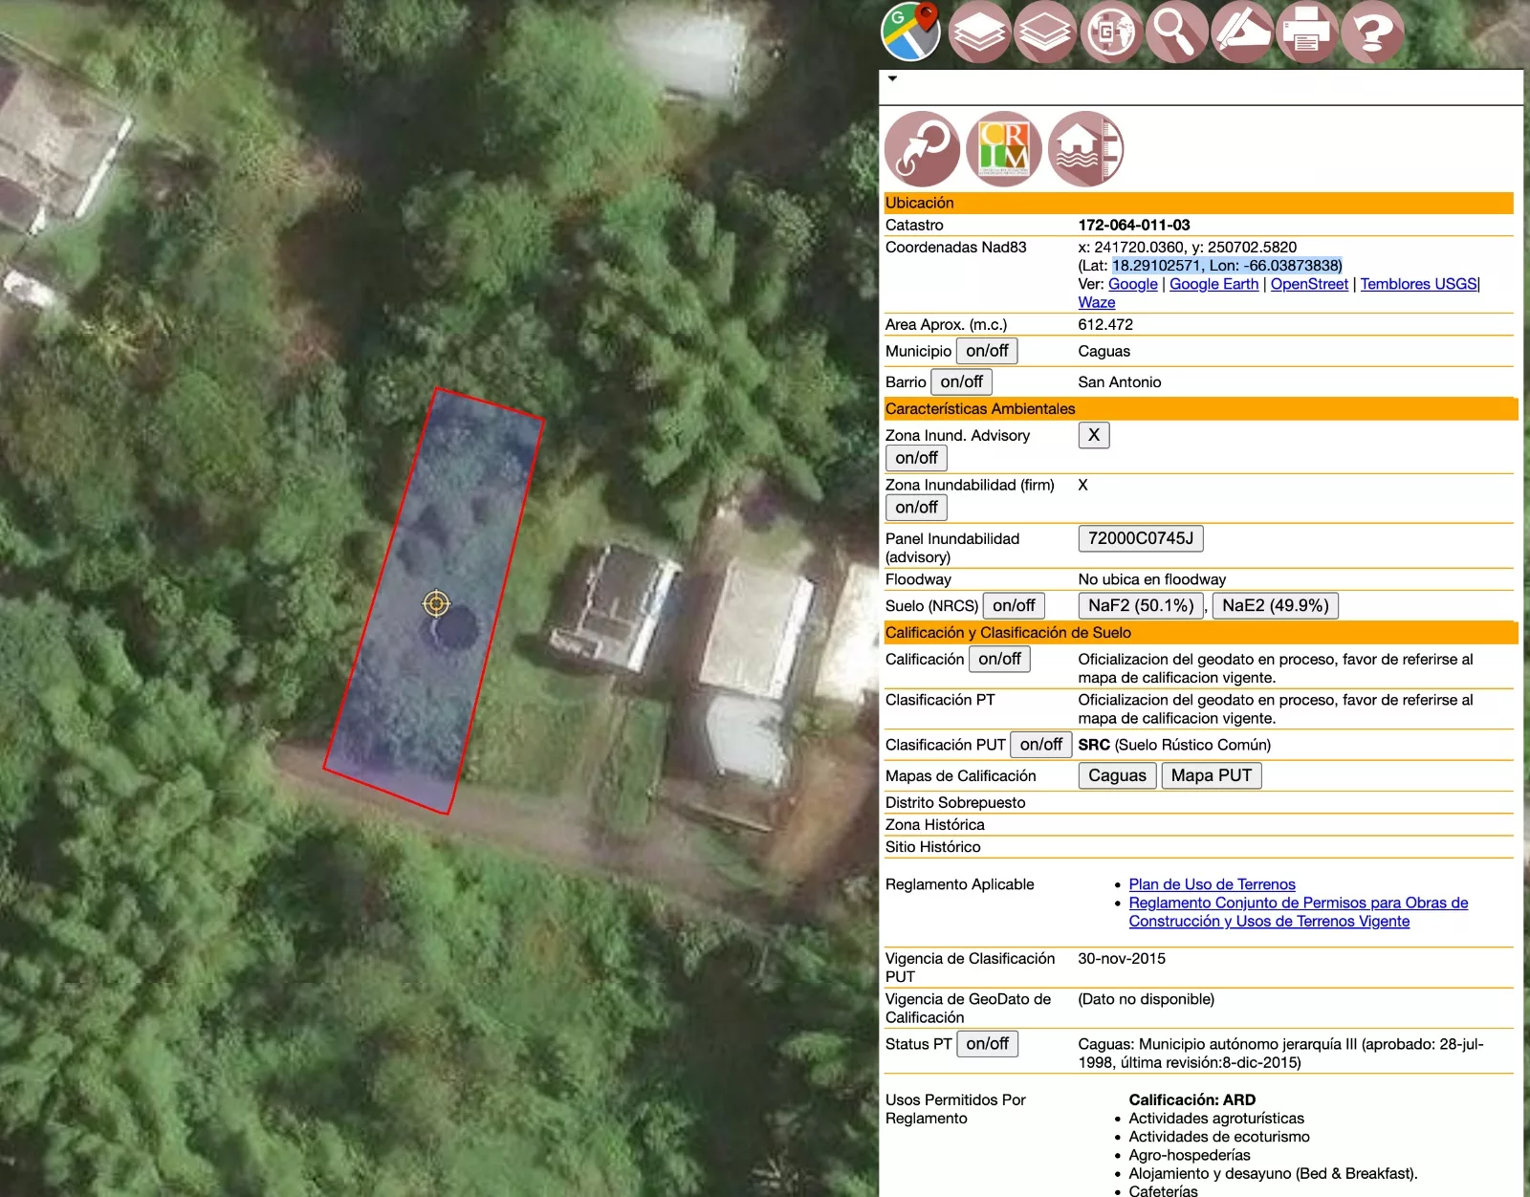Open the Temblores USGS link
Viewport: 1530px width, 1197px height.
click(1419, 284)
